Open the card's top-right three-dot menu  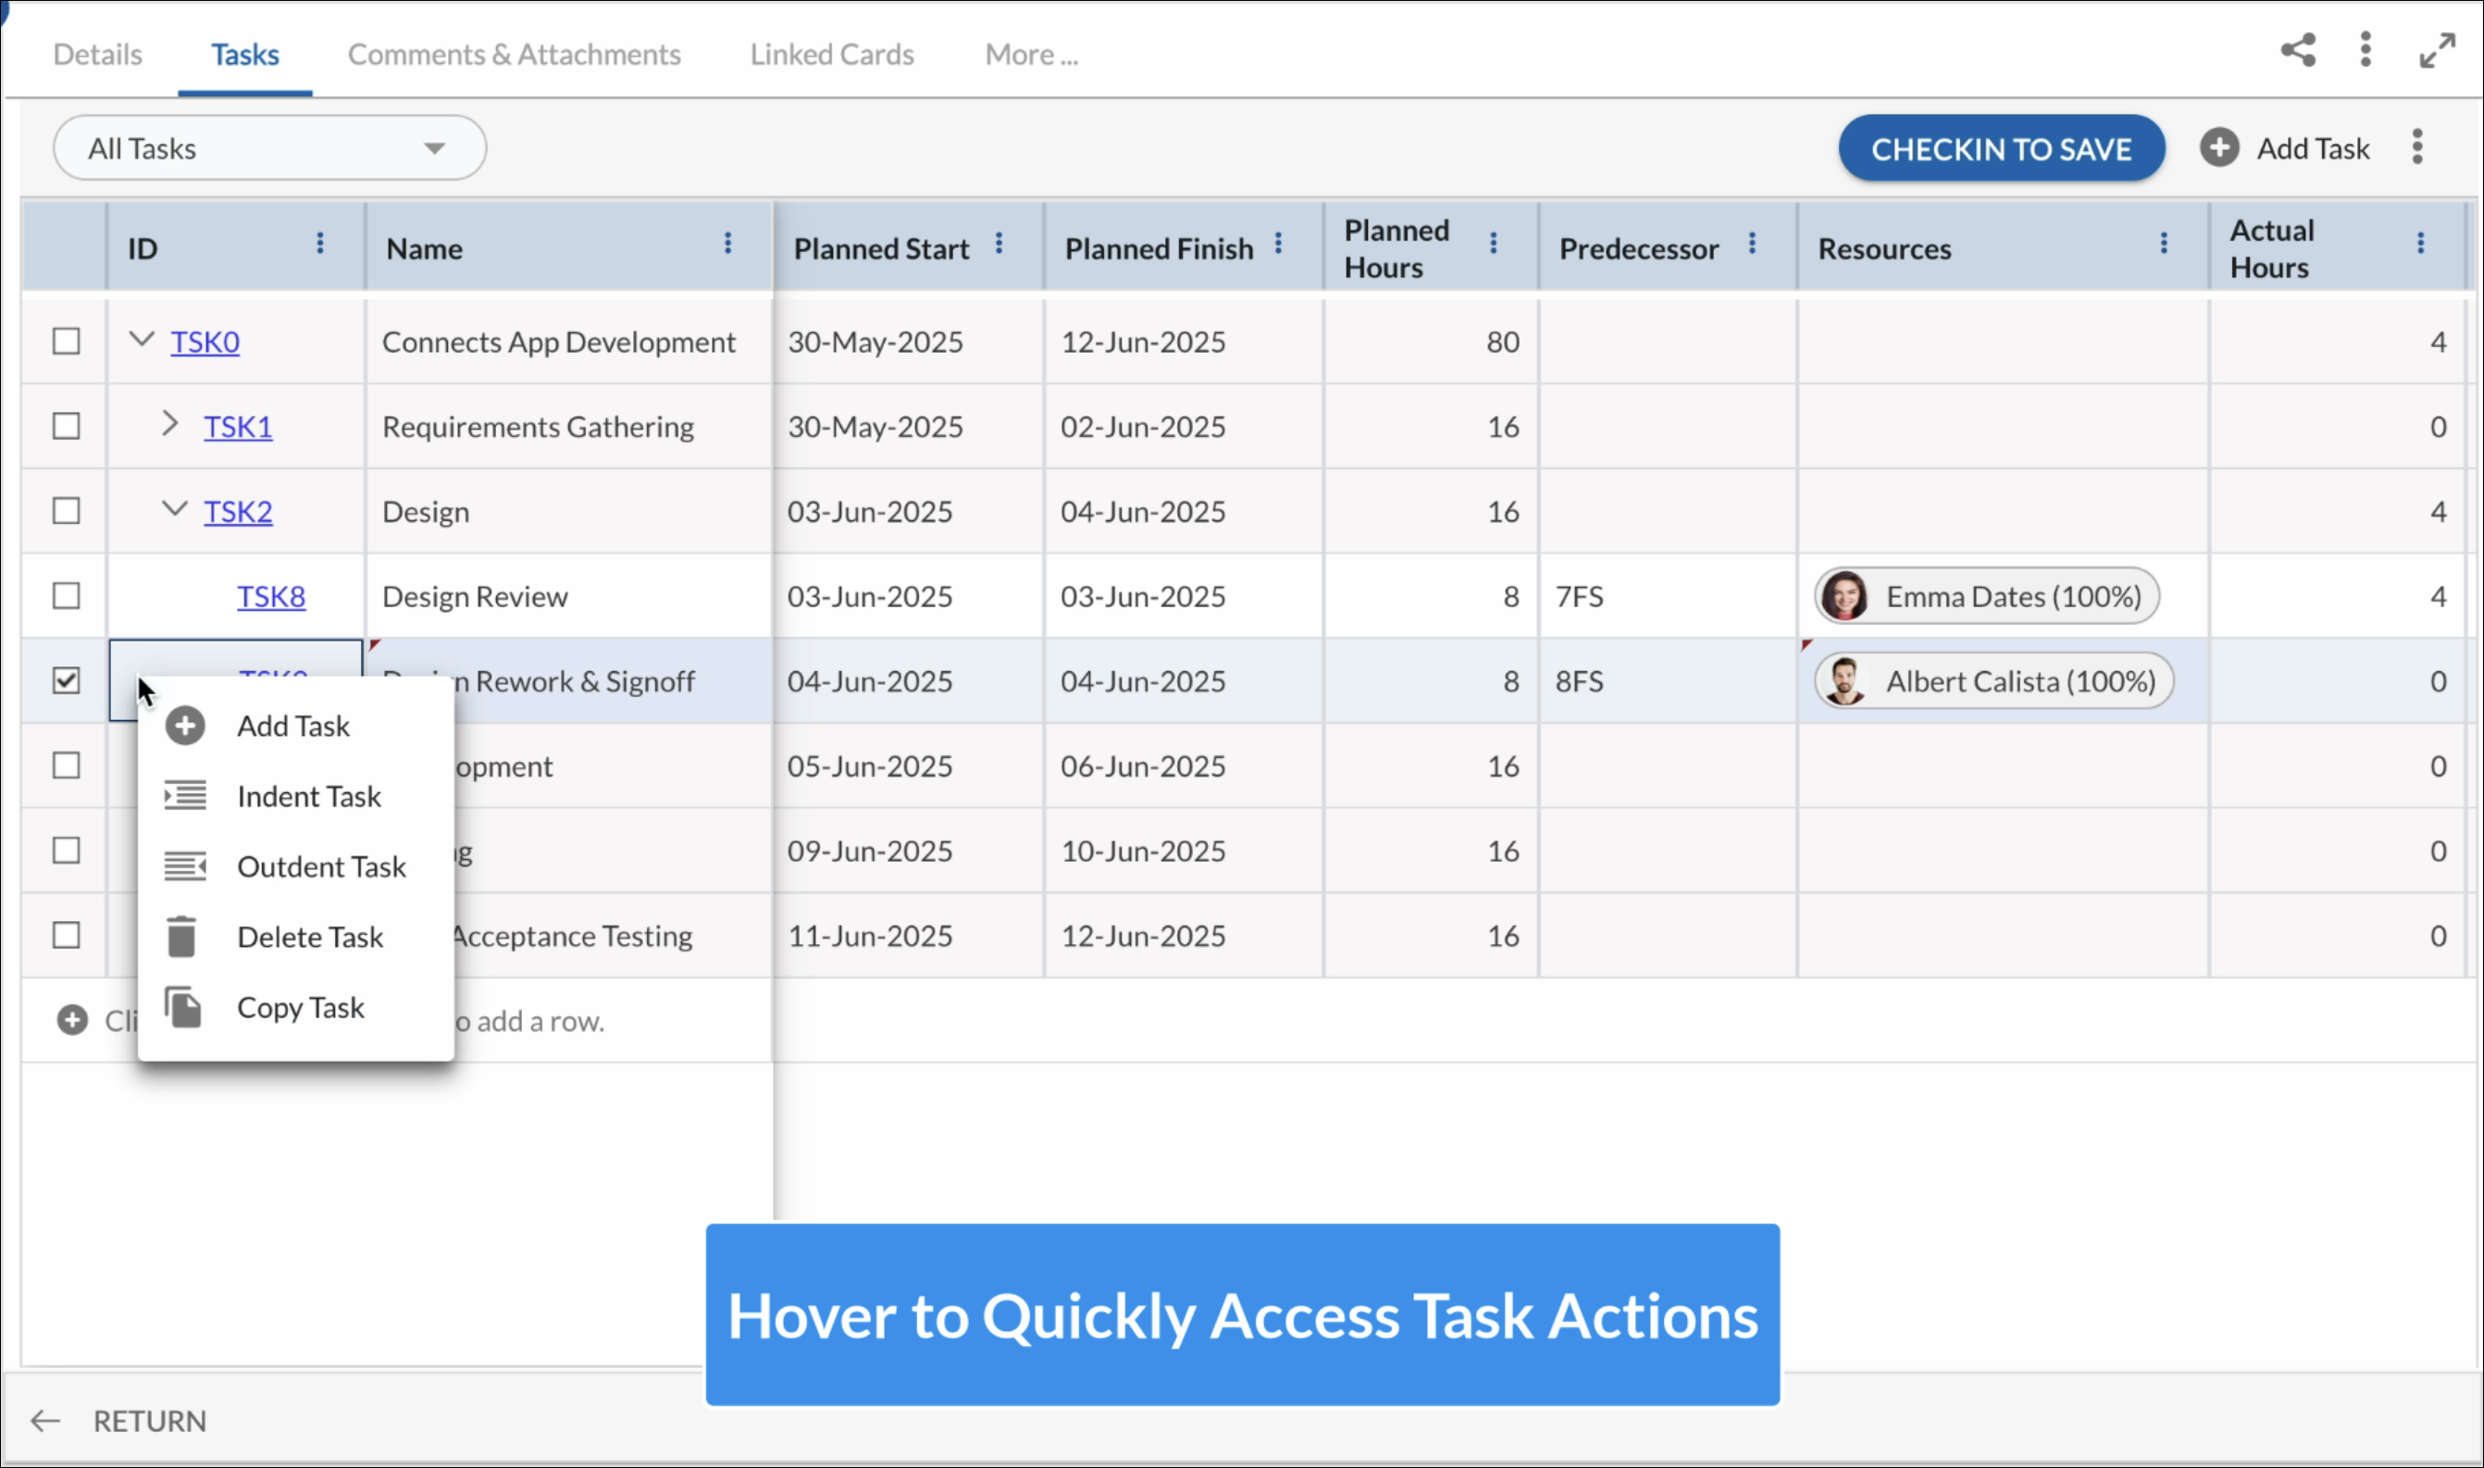pos(2366,49)
